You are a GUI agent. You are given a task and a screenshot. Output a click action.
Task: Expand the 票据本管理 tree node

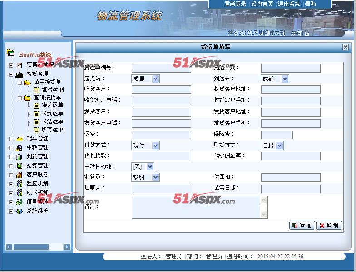point(11,65)
